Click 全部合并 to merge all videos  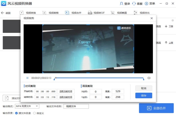point(156,108)
